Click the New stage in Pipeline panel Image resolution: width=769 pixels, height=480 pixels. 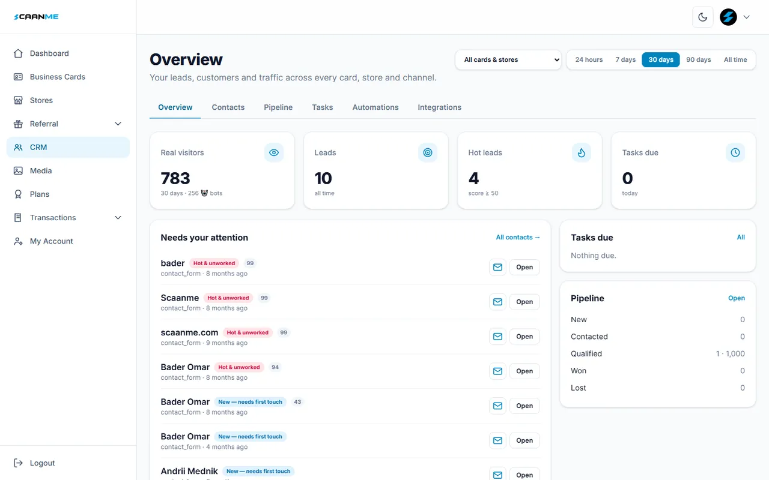(658, 320)
